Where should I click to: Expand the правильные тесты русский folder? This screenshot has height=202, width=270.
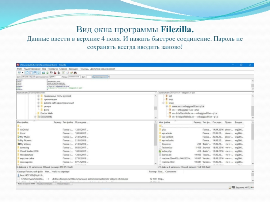(x=38, y=96)
